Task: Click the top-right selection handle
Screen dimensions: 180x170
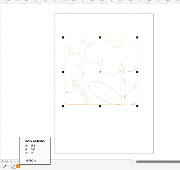Action: [x=137, y=37]
